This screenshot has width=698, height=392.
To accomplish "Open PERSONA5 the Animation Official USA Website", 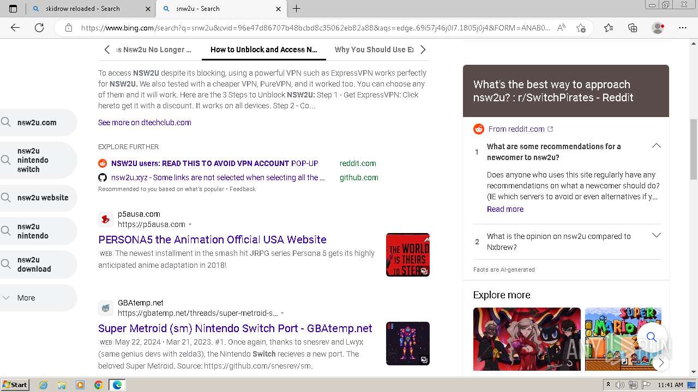I will click(212, 240).
